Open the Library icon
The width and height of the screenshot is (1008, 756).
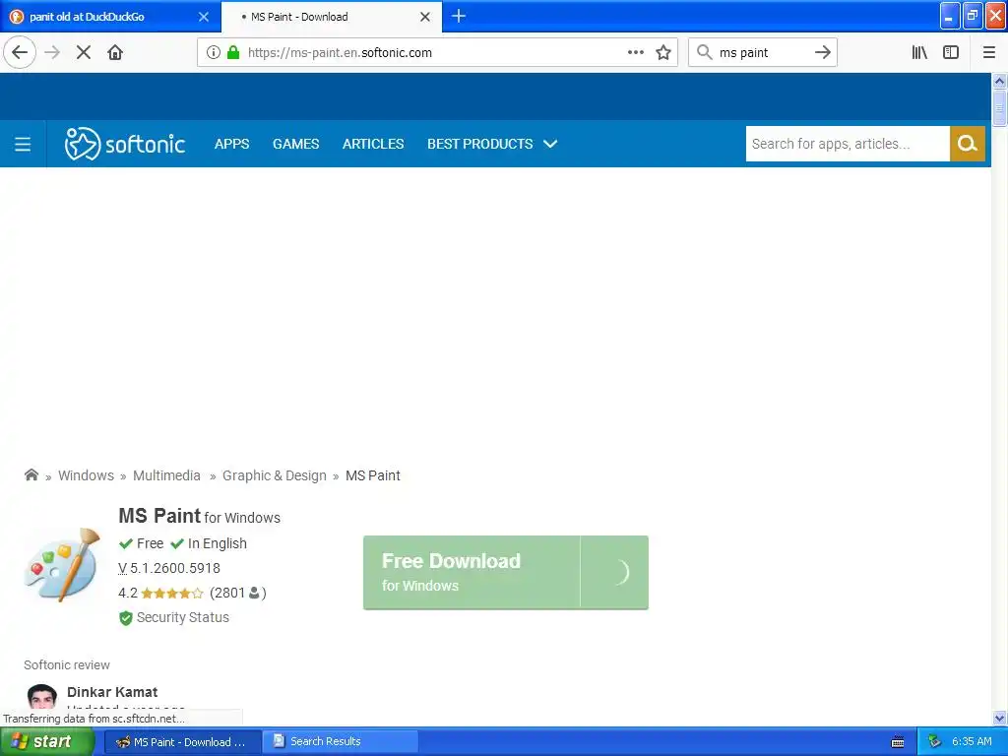tap(919, 53)
